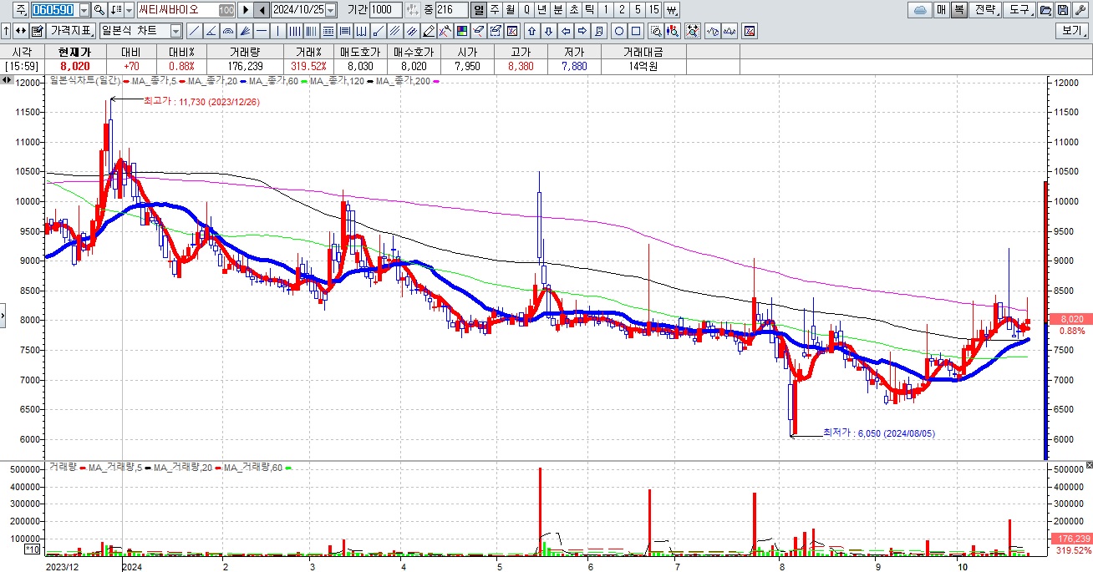Screen dimensions: 1093x572
Task: Click the left panel expander arrow
Action: pyautogui.click(x=3, y=316)
